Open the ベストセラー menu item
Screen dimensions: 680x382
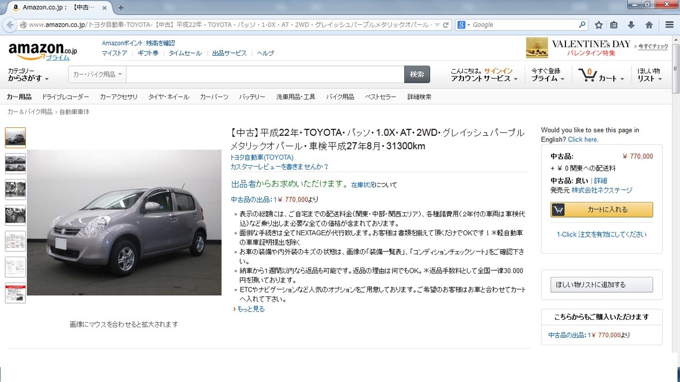[x=381, y=97]
